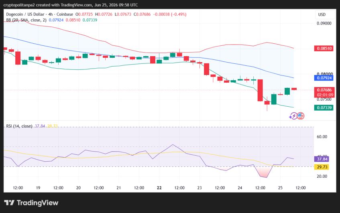This screenshot has height=213, width=340.
Task: Click the 21 date axis label
Action: point(118,188)
